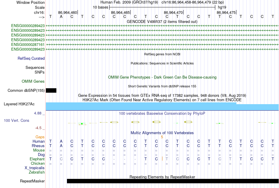
Task: Open the 100 Vert. Cons track label
Action: point(16,120)
